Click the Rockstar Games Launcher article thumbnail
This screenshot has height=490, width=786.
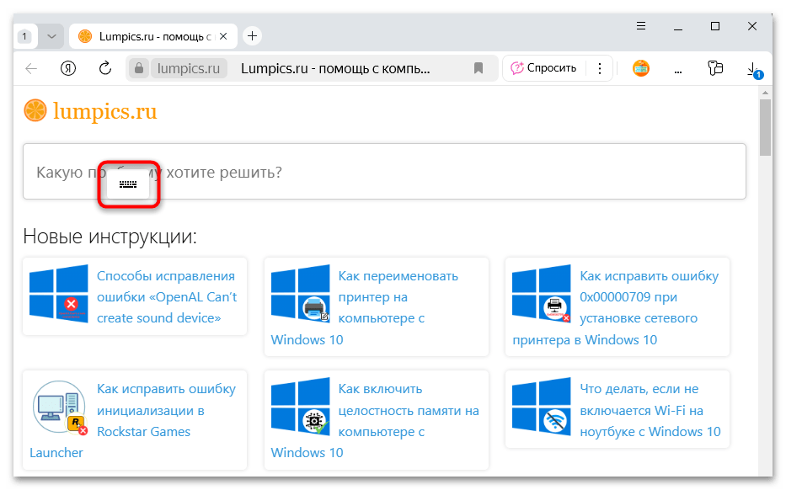pyautogui.click(x=60, y=407)
